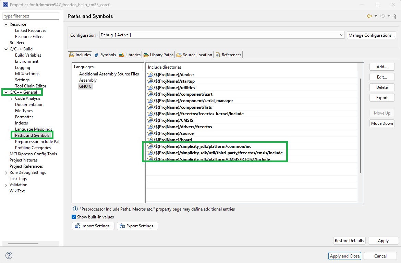Open the Configuration dropdown
Viewport: 401px width, 263px height.
[341, 35]
